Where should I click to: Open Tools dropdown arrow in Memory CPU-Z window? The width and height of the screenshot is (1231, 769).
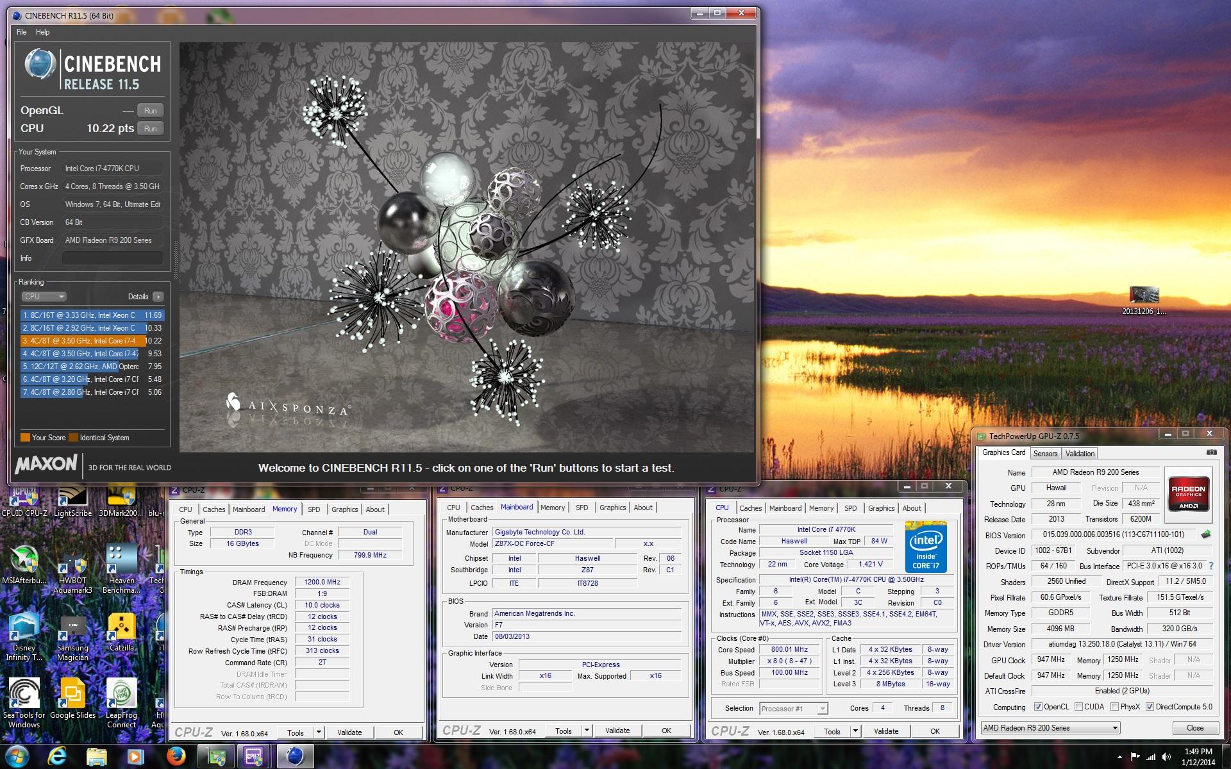coord(319,732)
